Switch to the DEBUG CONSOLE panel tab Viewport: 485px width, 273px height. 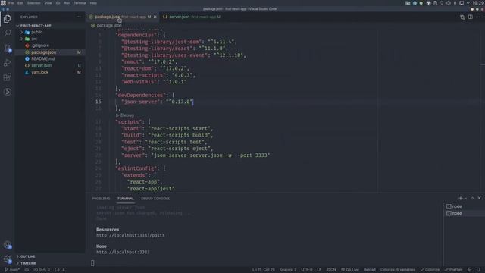click(x=155, y=199)
